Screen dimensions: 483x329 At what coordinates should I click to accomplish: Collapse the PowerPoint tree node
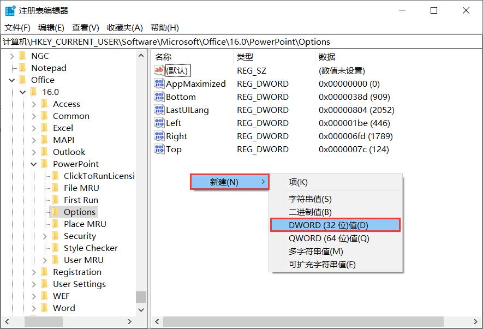click(34, 164)
